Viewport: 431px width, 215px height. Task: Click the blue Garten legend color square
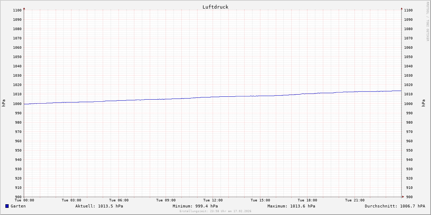(x=7, y=206)
